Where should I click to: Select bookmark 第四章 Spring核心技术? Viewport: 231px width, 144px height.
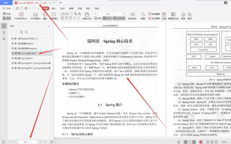tap(32, 53)
